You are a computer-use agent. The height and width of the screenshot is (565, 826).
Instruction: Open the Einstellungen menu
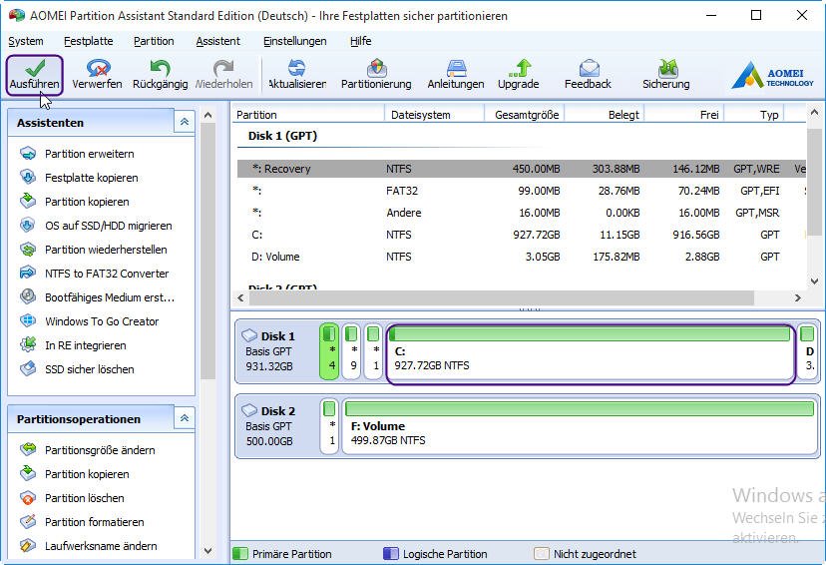(295, 41)
